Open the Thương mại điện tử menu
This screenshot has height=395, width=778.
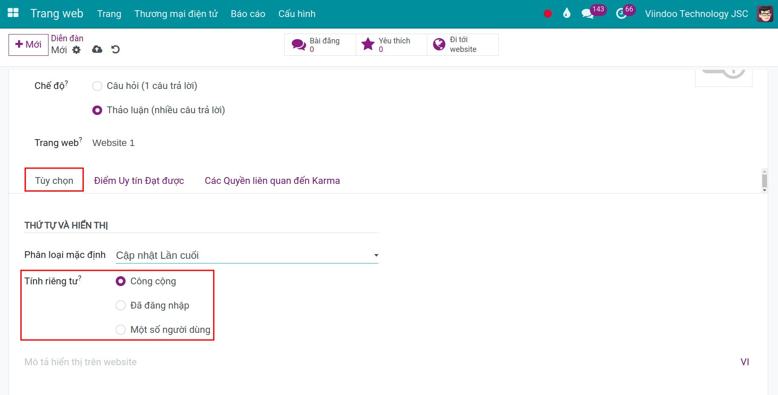176,14
